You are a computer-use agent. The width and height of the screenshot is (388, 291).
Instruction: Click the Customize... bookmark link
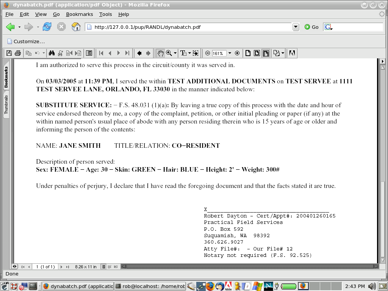click(x=26, y=41)
